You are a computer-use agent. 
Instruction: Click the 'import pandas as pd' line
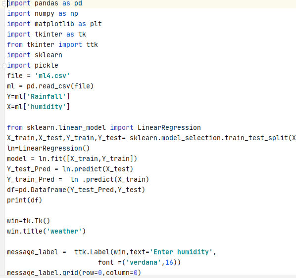[45, 3]
